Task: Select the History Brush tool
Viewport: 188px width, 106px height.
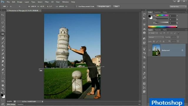Action: pos(3,50)
